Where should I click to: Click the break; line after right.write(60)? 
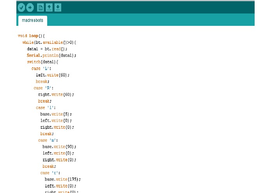tap(45, 101)
